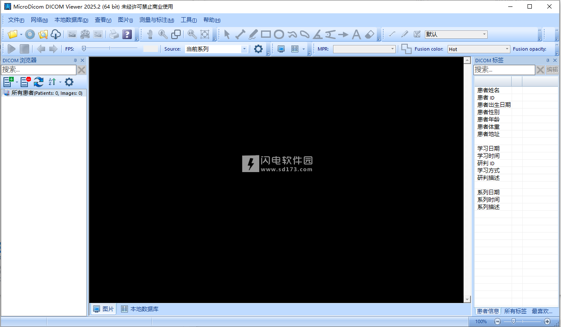This screenshot has width=561, height=327.
Task: Click the play cine button
Action: [x=12, y=49]
